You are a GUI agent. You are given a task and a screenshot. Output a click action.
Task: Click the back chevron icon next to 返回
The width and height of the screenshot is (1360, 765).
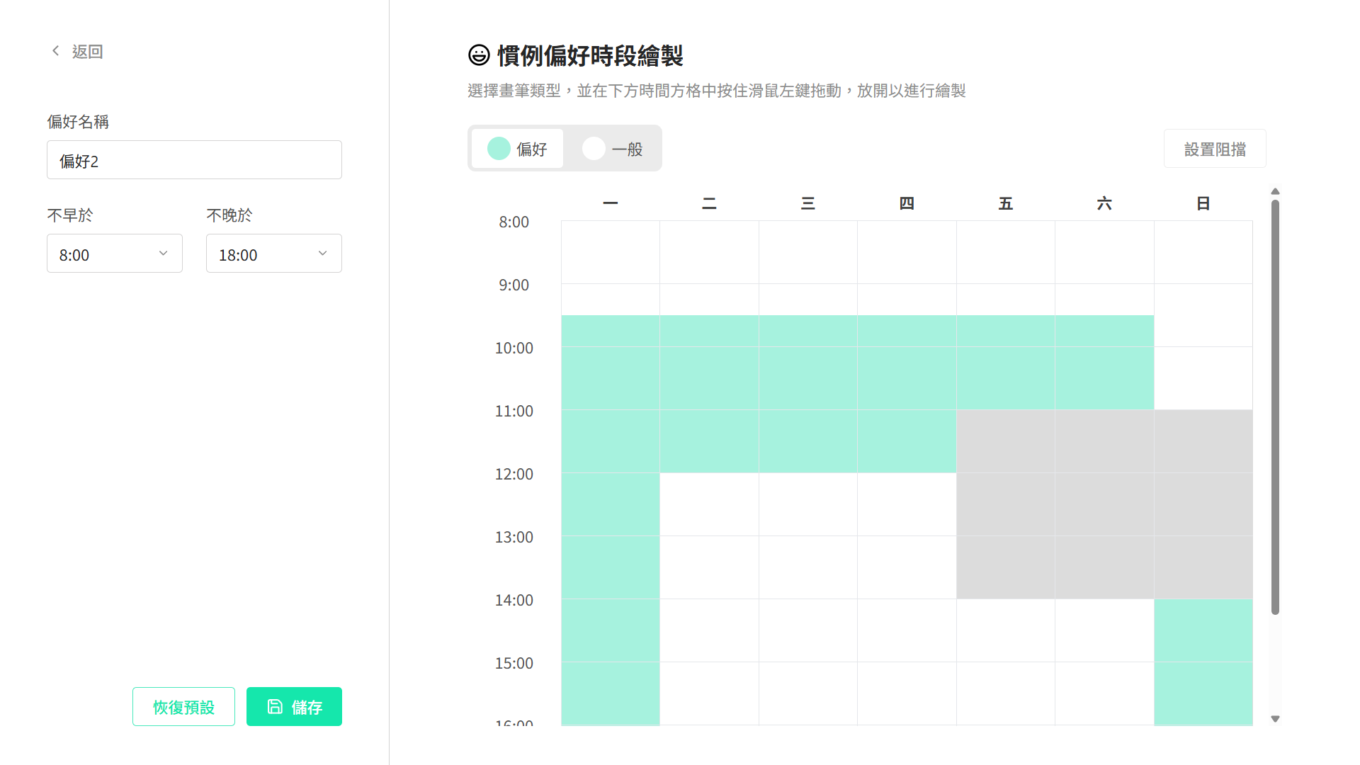coord(56,50)
